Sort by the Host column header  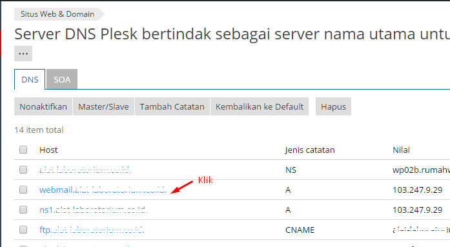point(48,150)
